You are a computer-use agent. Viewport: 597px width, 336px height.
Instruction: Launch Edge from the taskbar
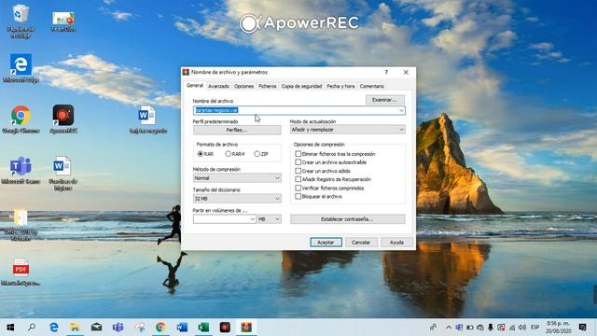(x=54, y=328)
